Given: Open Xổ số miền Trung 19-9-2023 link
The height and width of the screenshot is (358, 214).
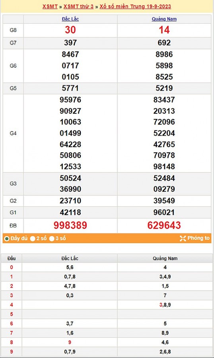Looking at the screenshot, I should tap(135, 6).
